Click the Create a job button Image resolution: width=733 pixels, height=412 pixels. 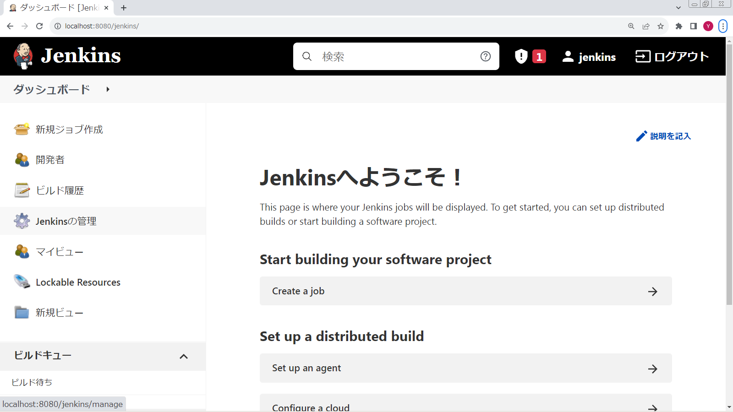coord(466,291)
